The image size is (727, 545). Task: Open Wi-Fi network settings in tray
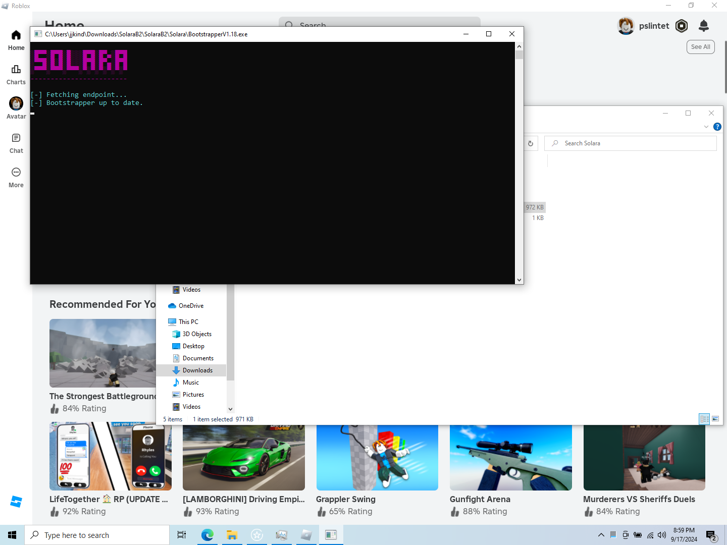click(650, 535)
